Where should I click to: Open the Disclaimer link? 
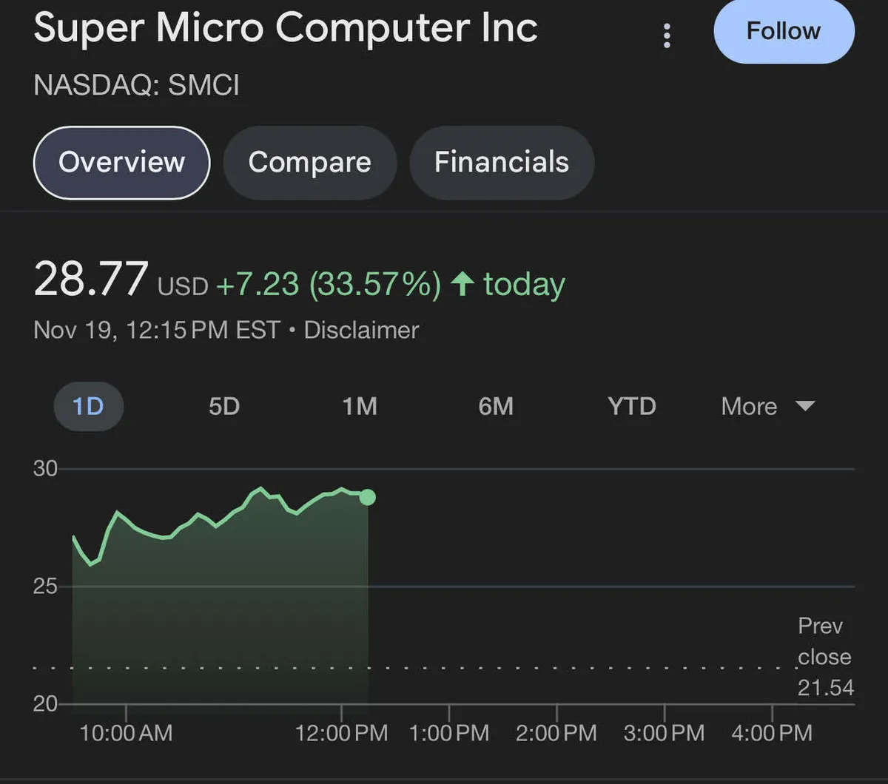coord(361,330)
